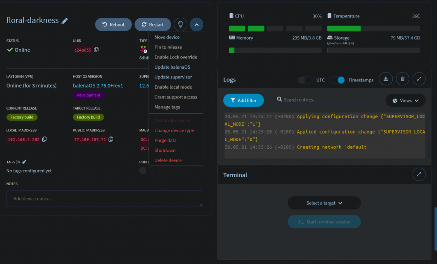Toggle UTC time in logs
This screenshot has width=437, height=264.
point(305,80)
